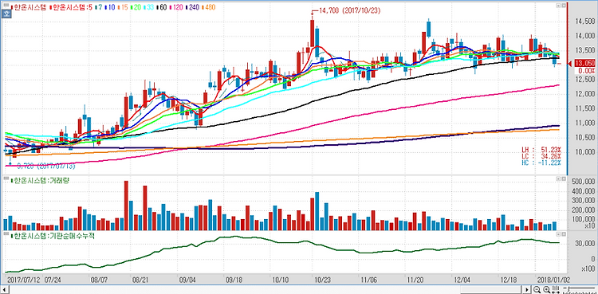Image resolution: width=598 pixels, height=294 pixels.
Task: Select the 한온시스템:기관순매수누적 legend label
Action: click(x=53, y=236)
